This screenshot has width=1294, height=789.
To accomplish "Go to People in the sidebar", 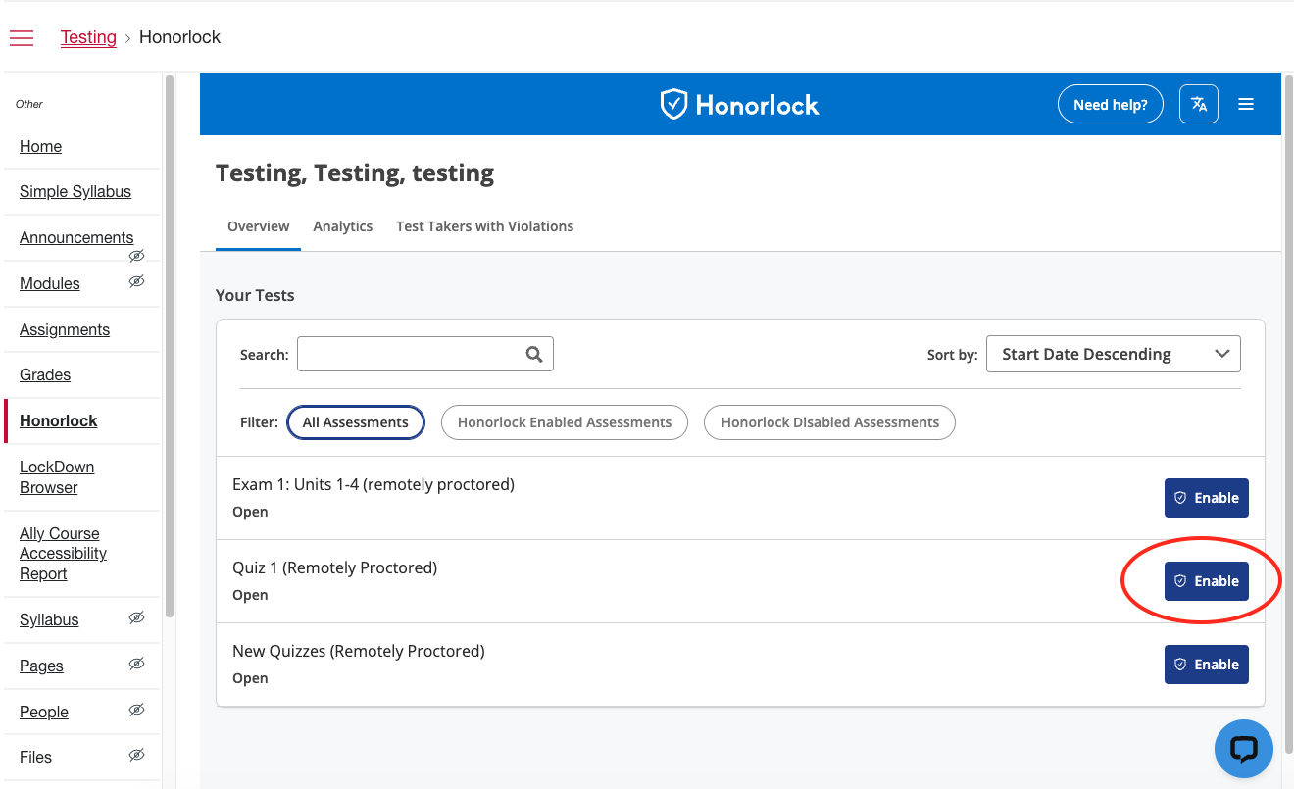I will click(44, 712).
